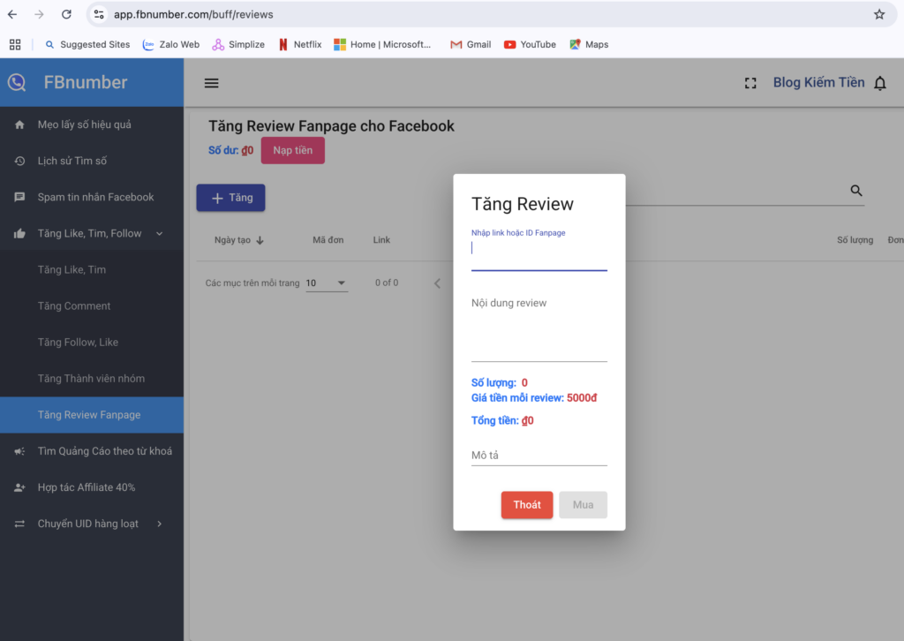The height and width of the screenshot is (641, 904).
Task: Click the hamburger menu icon in header
Action: pyautogui.click(x=211, y=83)
